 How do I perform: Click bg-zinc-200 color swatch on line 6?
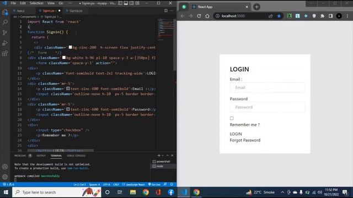pyautogui.click(x=70, y=47)
